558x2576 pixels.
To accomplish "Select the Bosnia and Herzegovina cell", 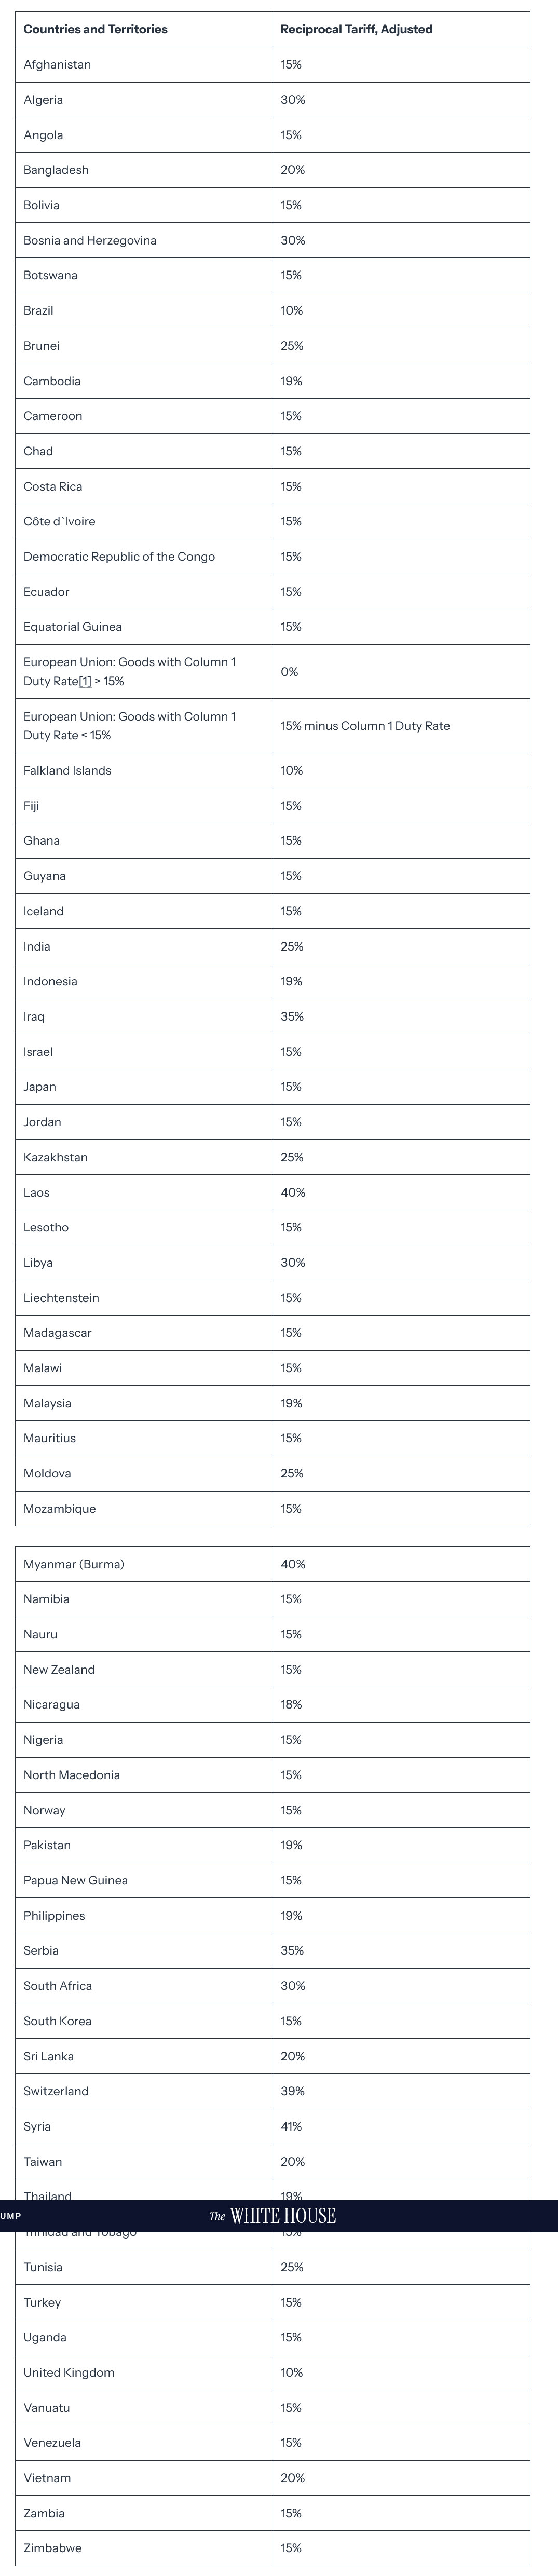I will tap(90, 240).
